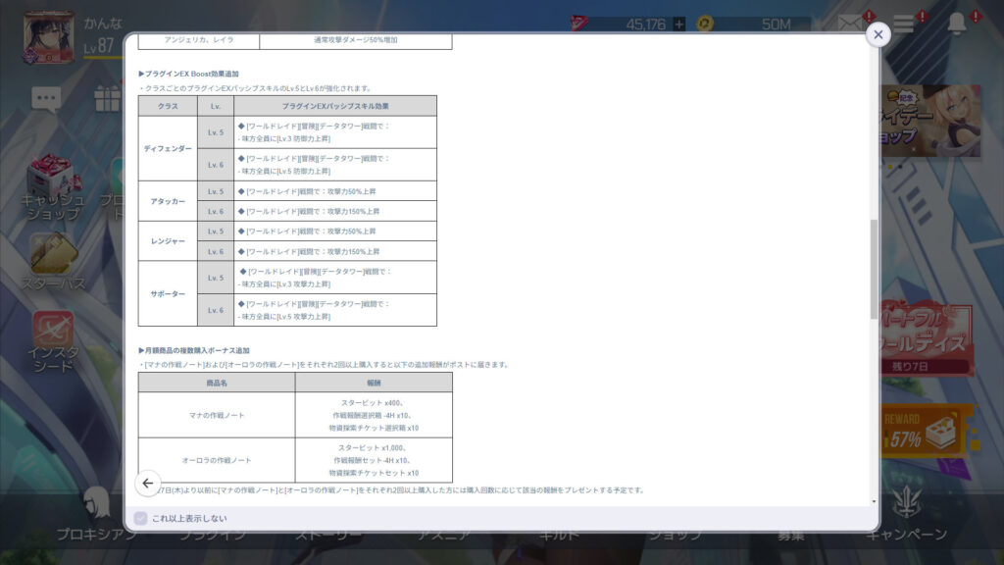Check the これ以上表示しない checkbox
Viewport: 1004px width, 565px height.
pos(140,518)
